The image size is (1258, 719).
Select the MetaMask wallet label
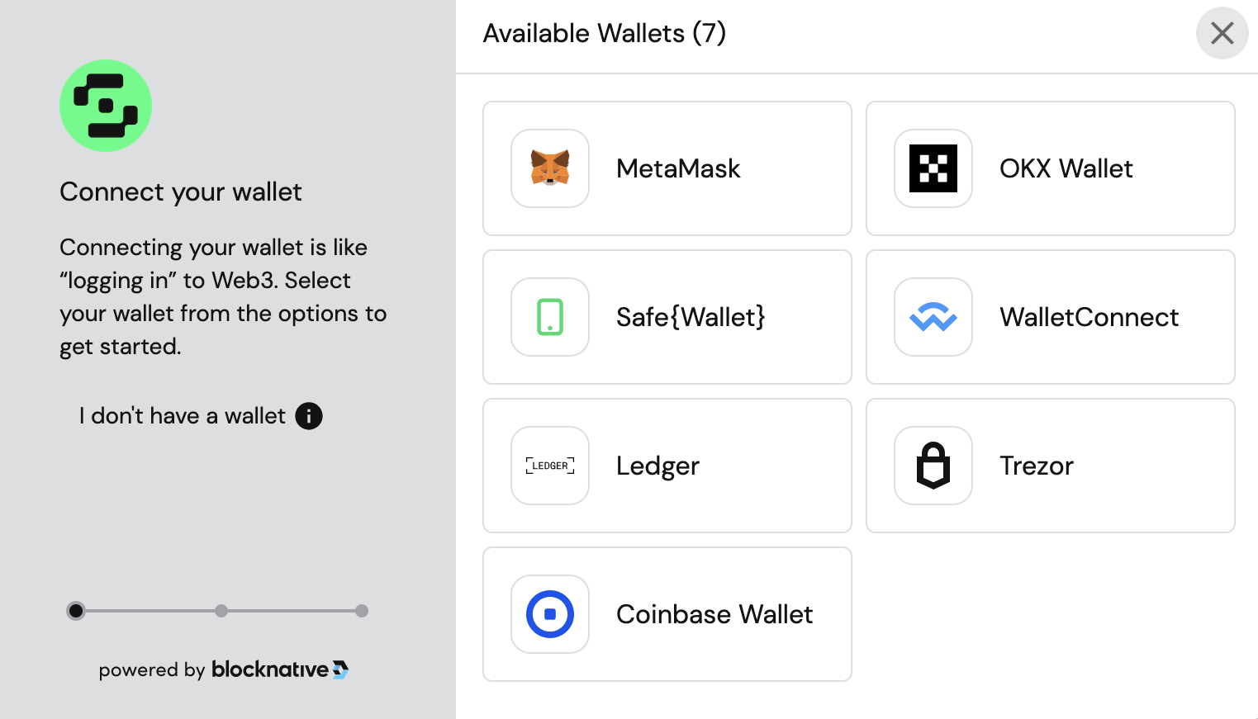click(678, 168)
